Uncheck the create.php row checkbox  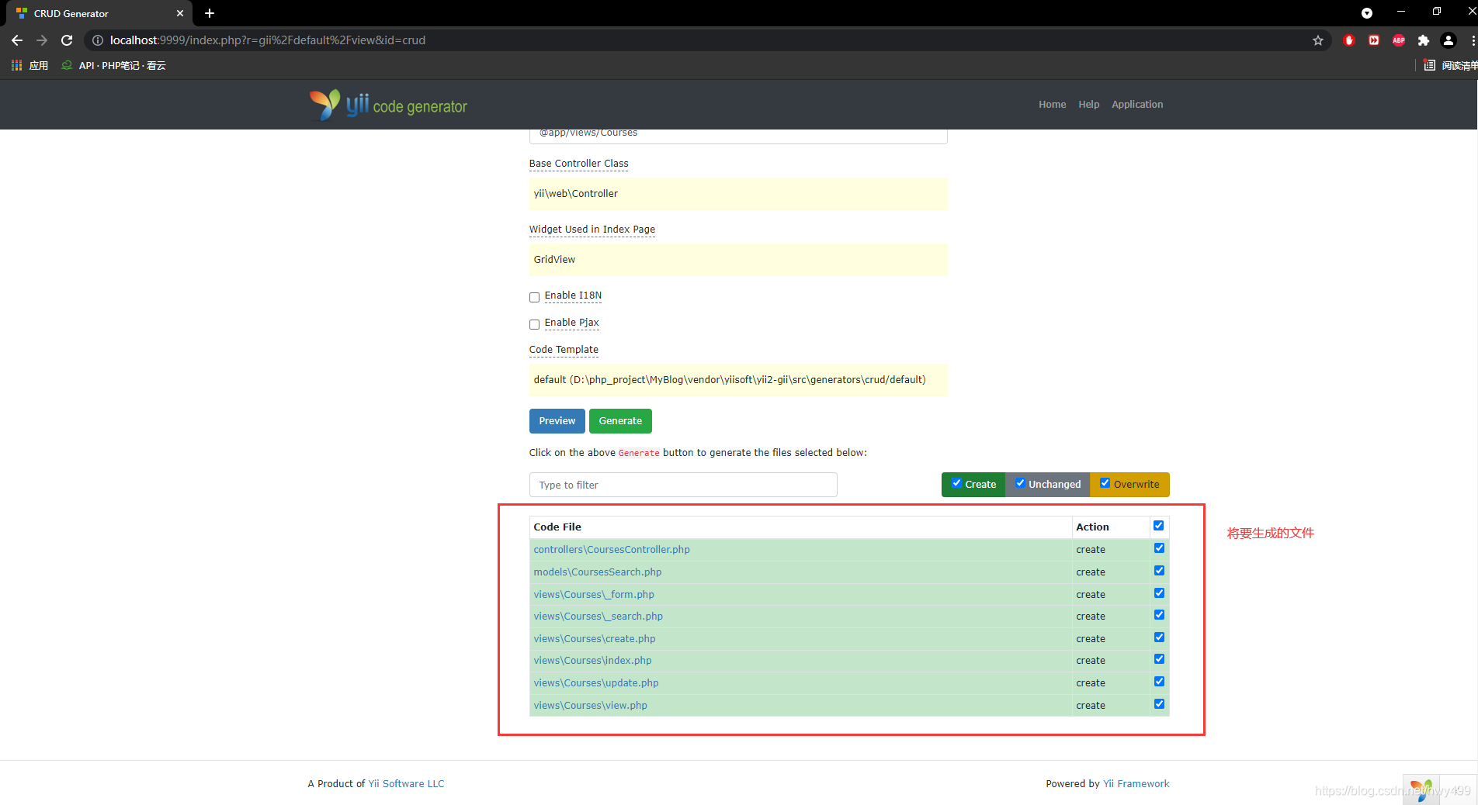[x=1159, y=637]
